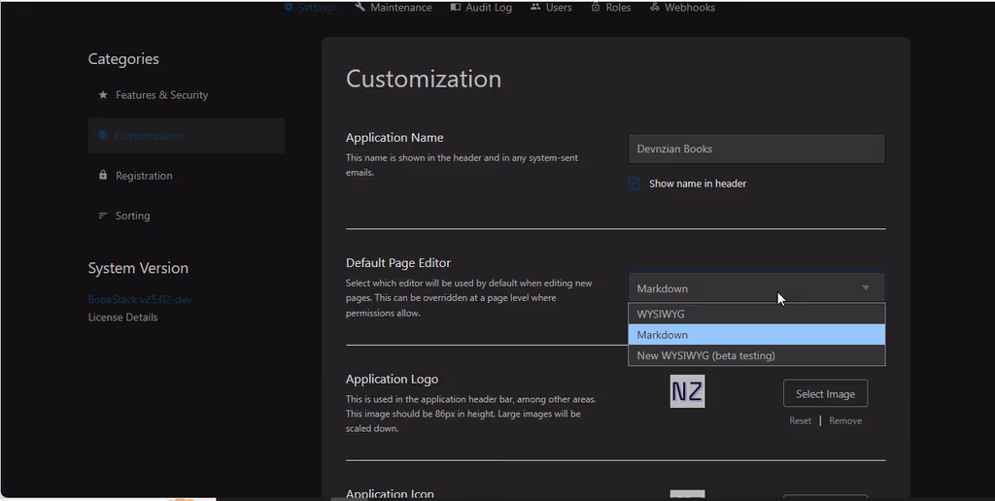
Task: Select the Customization category
Action: point(187,135)
